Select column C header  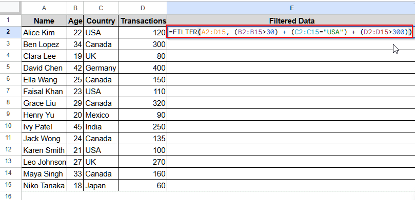pos(101,8)
